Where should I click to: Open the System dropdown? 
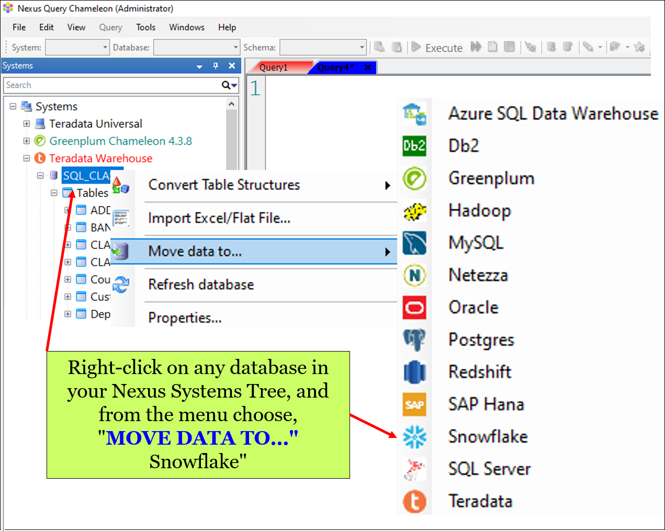105,48
